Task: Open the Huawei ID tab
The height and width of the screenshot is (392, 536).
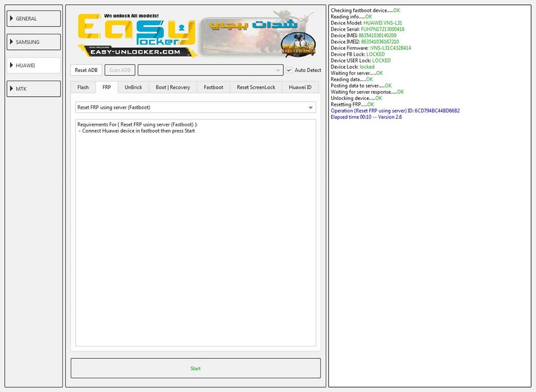Action: [x=300, y=88]
